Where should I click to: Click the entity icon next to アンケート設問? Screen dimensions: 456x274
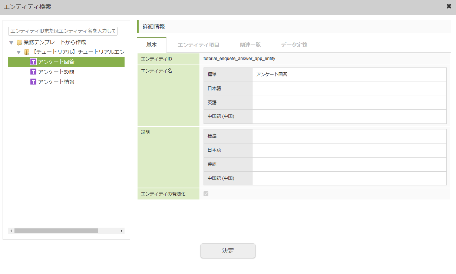(x=33, y=72)
